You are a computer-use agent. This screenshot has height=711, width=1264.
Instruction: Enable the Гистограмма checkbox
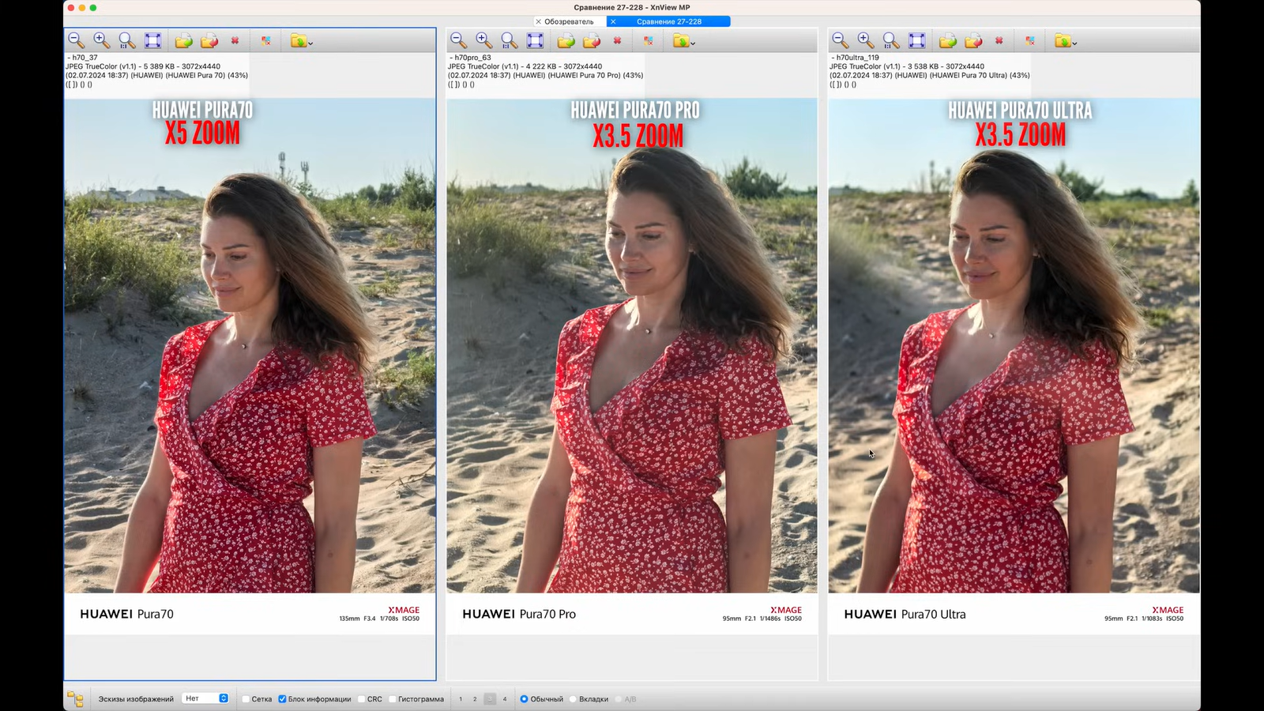[393, 699]
